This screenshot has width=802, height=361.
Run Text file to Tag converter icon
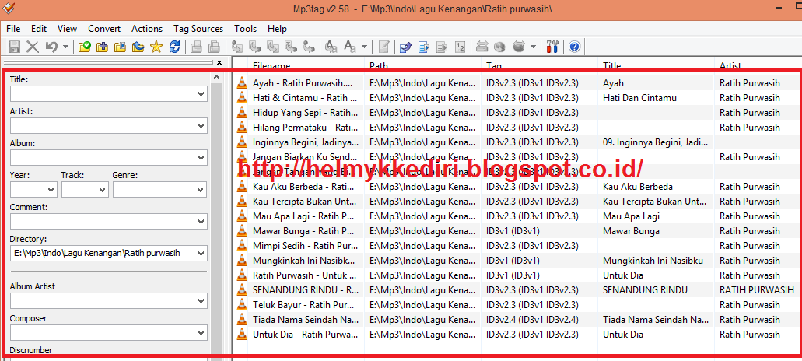click(291, 47)
